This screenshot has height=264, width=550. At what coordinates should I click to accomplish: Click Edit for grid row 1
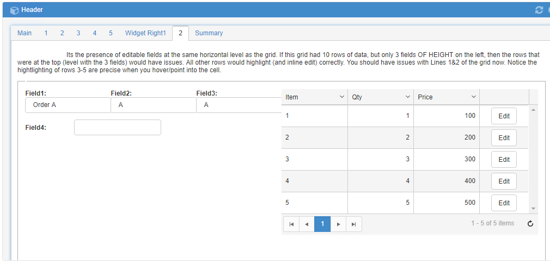click(504, 116)
